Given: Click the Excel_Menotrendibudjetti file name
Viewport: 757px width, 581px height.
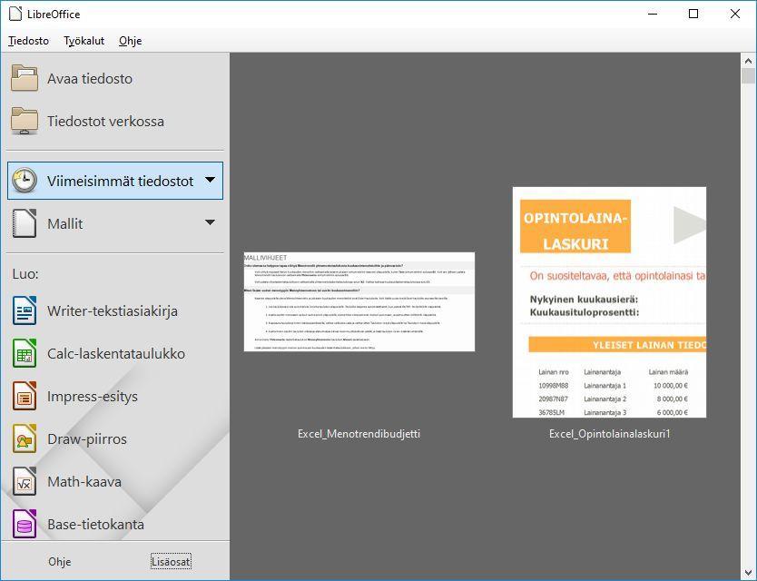Looking at the screenshot, I should click(x=359, y=434).
